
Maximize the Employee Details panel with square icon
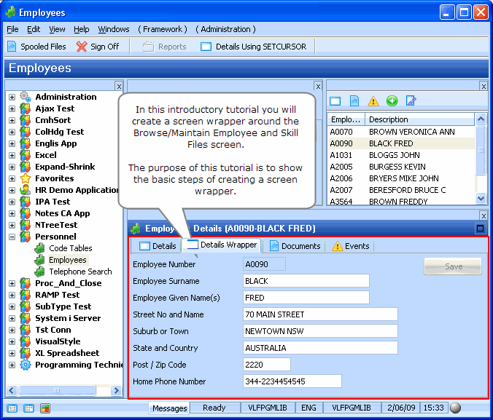click(480, 229)
